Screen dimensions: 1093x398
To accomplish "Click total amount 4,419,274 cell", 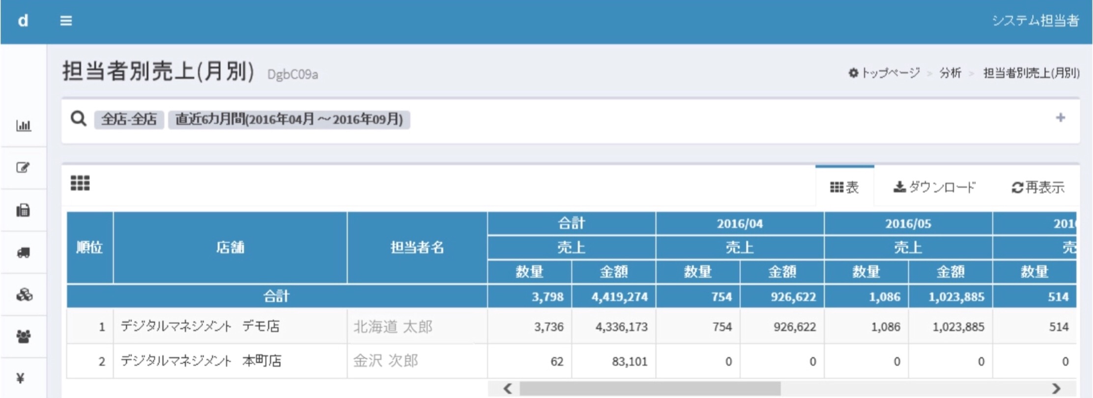I will tap(613, 297).
